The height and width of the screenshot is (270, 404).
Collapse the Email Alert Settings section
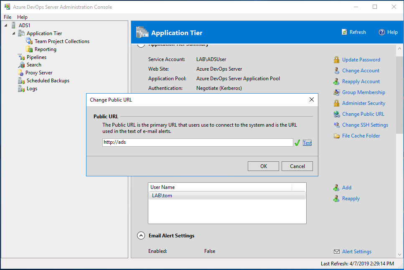pos(141,235)
